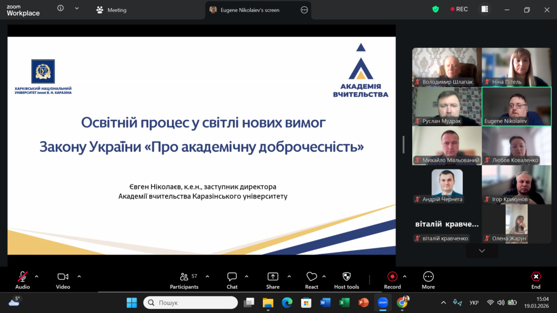Open the Participants panel
Image resolution: width=557 pixels, height=313 pixels.
184,280
